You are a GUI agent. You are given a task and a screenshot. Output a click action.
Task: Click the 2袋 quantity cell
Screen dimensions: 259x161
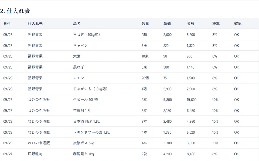pos(144,154)
